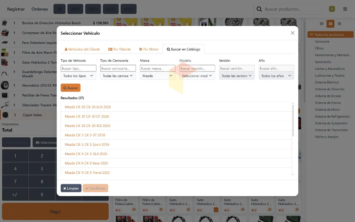Select the Iluminación category
The image size is (355, 222).
323,62
